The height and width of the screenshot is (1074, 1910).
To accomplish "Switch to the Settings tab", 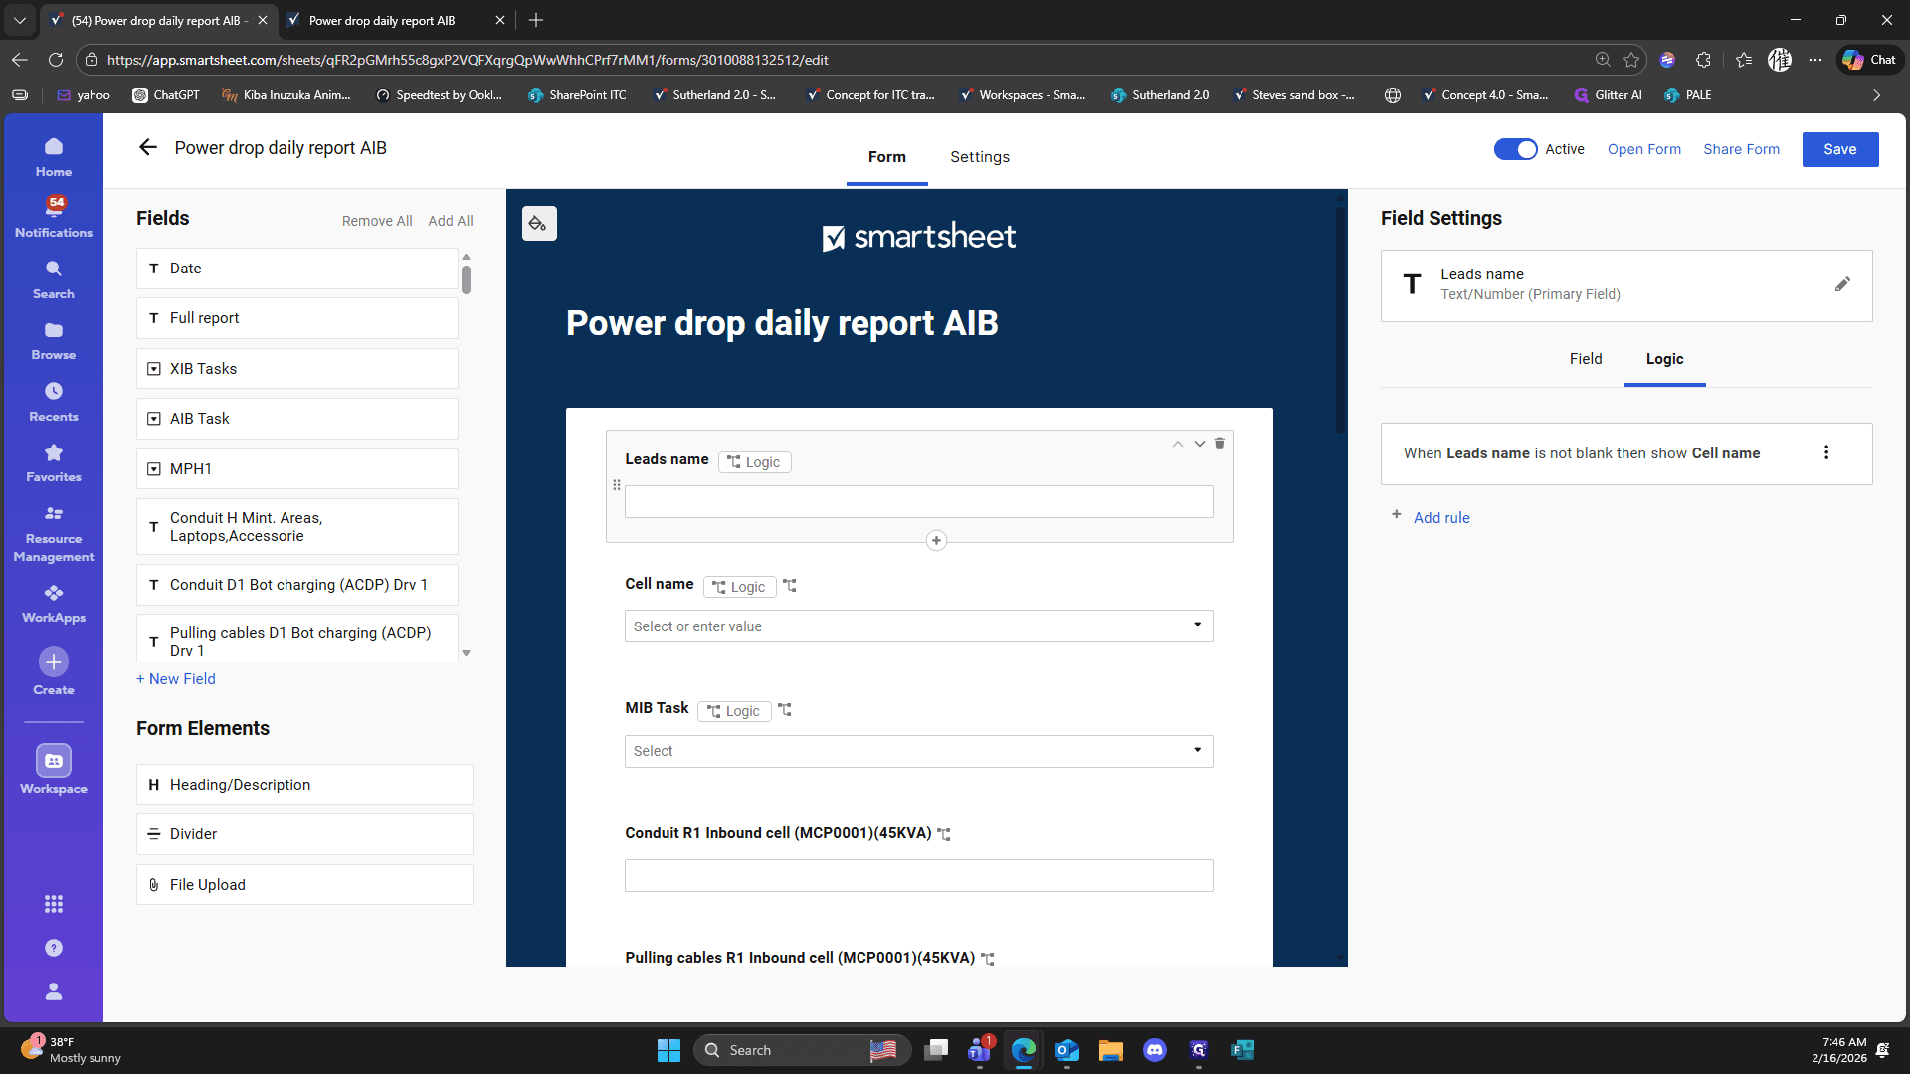I will coord(980,157).
